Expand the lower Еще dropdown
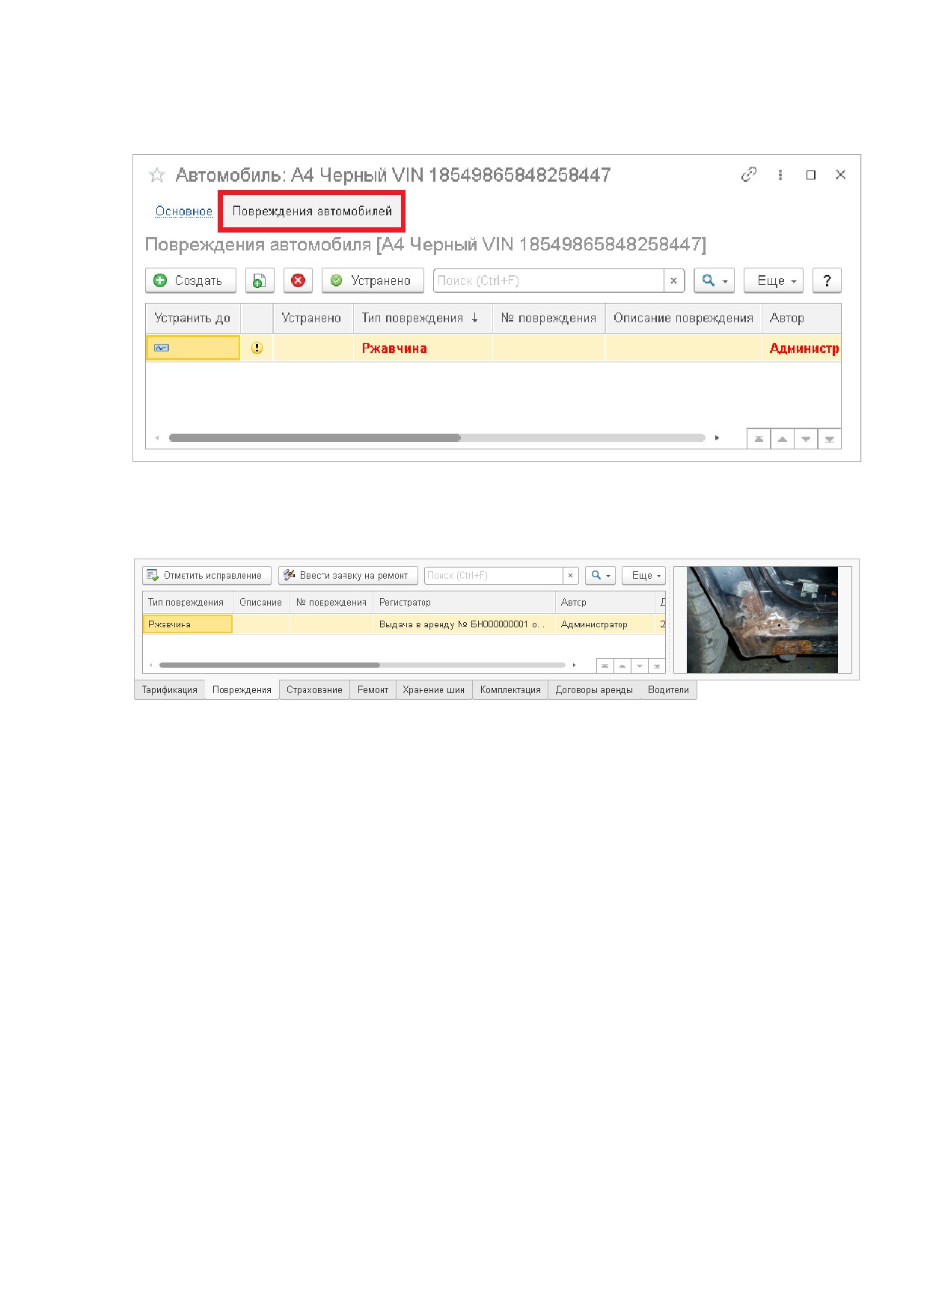 coord(643,575)
